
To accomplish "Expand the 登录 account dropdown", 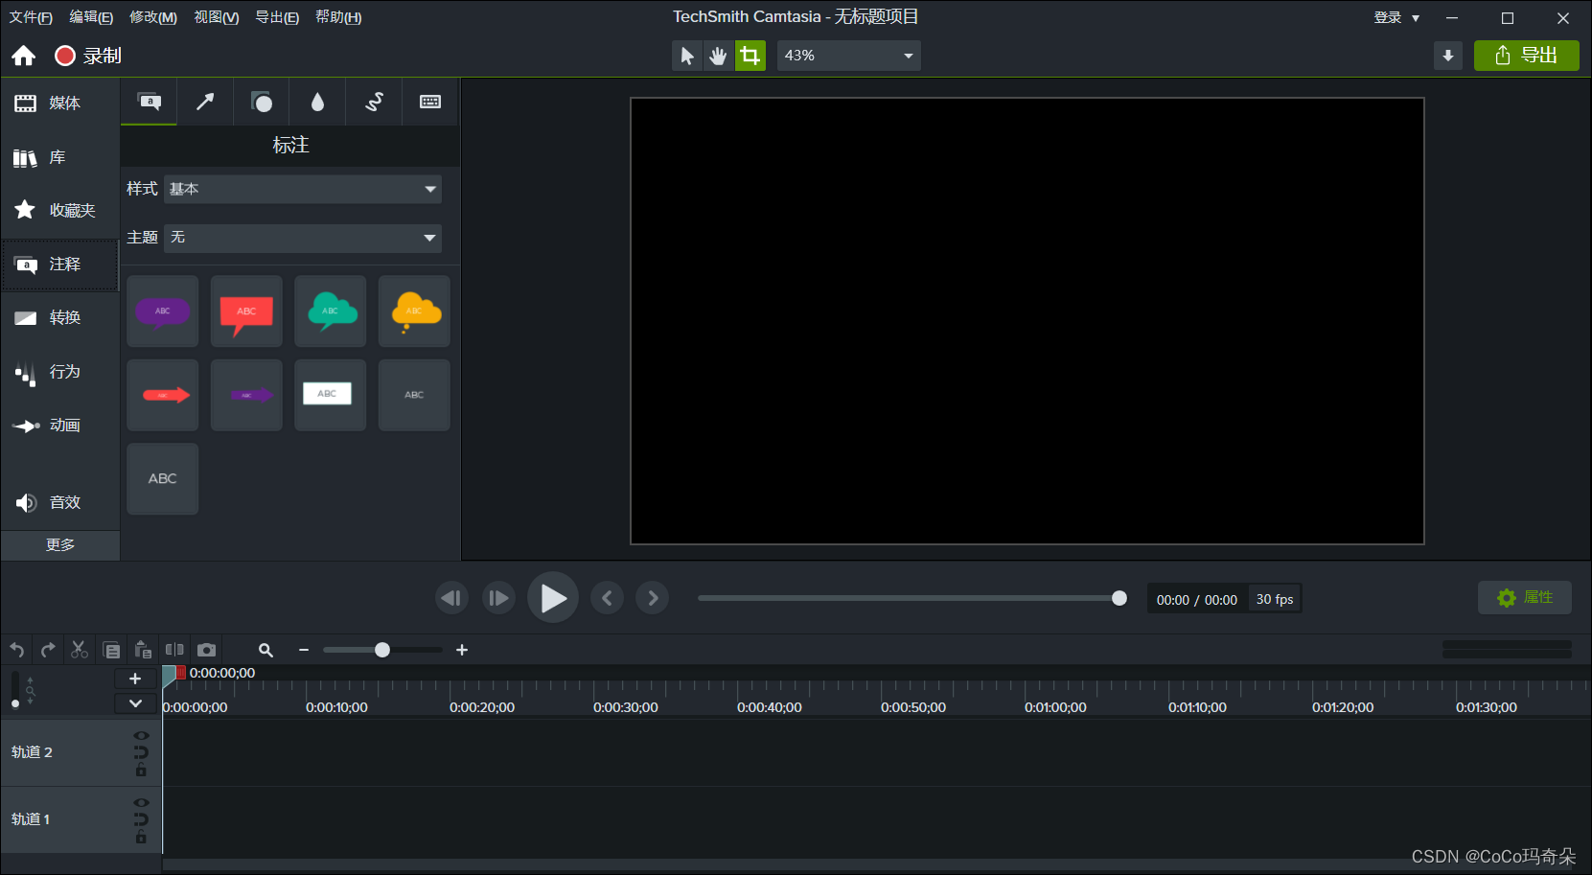I will pyautogui.click(x=1396, y=17).
